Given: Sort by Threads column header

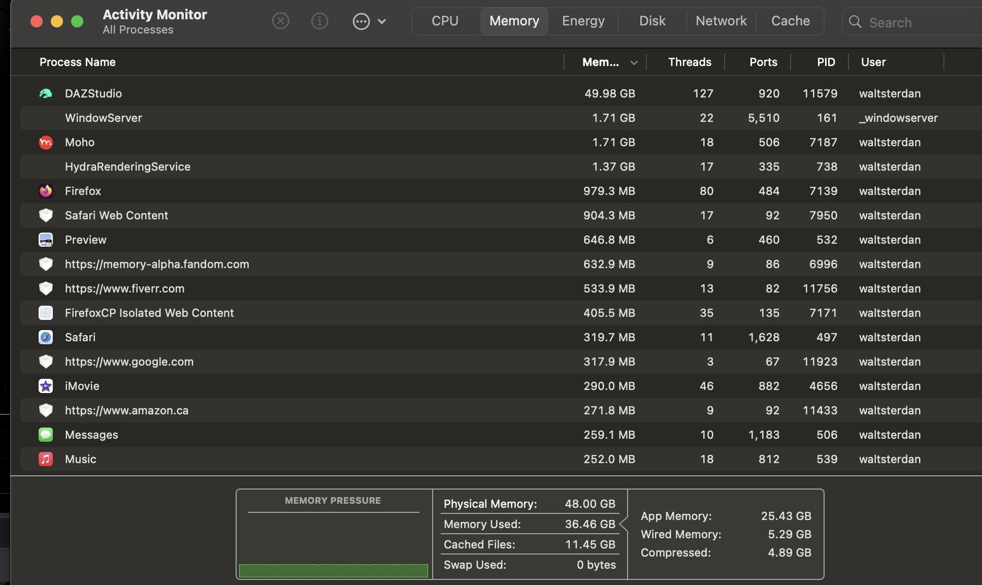Looking at the screenshot, I should (689, 62).
